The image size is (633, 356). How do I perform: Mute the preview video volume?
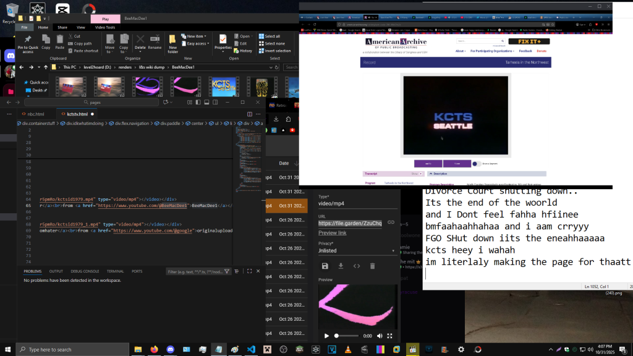[x=380, y=336]
